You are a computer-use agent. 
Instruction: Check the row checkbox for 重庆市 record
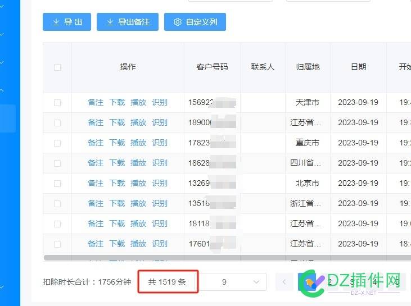pos(57,143)
